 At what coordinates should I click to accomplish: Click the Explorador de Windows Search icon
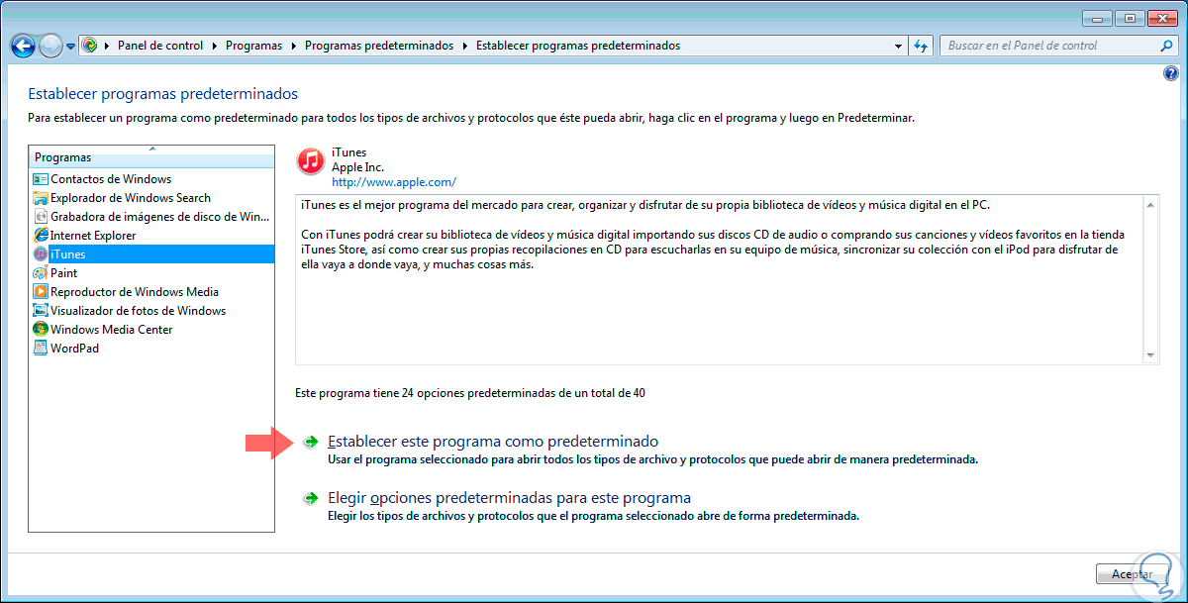click(41, 198)
